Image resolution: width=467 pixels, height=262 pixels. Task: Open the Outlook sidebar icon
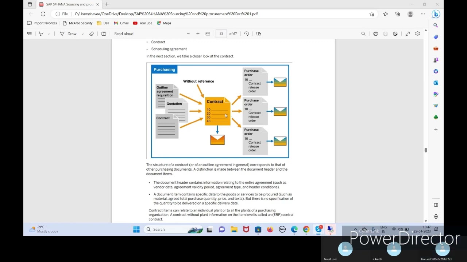tap(436, 83)
